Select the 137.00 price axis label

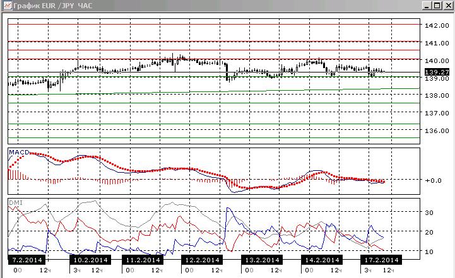pyautogui.click(x=437, y=113)
